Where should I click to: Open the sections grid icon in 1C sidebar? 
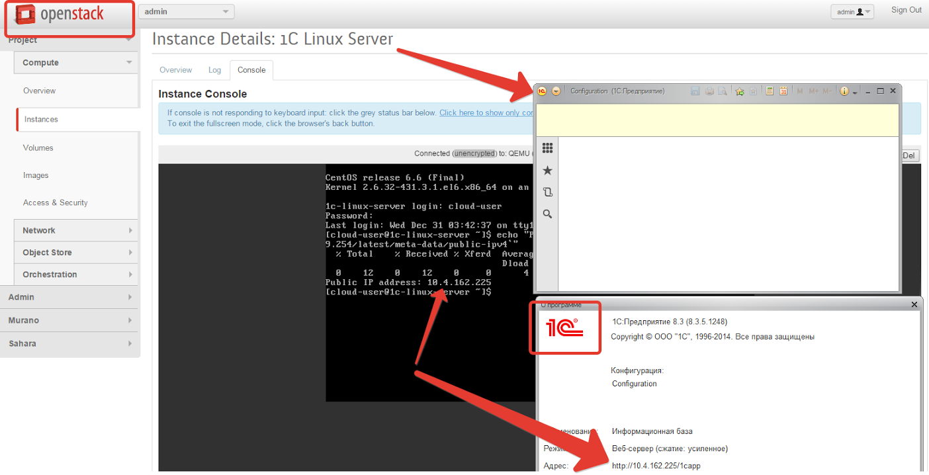tap(547, 148)
